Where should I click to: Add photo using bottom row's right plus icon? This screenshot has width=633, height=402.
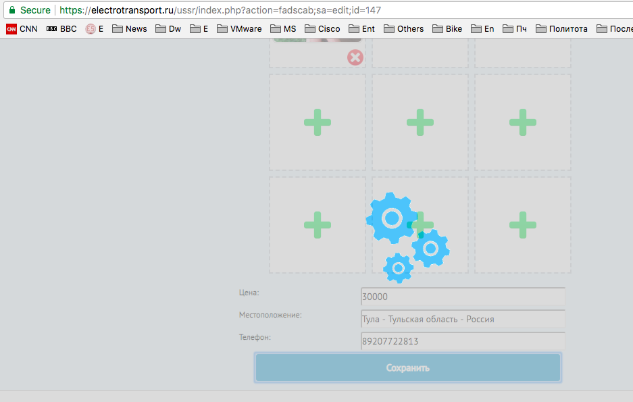(522, 225)
